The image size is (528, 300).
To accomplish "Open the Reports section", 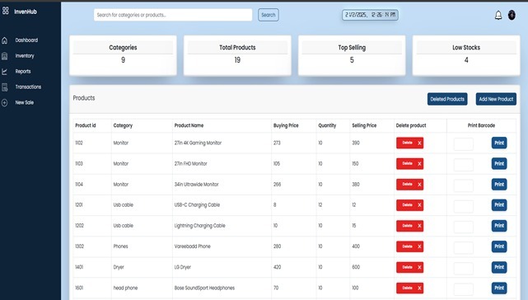I will [x=23, y=72].
